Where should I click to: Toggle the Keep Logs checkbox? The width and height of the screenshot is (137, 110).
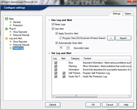[x=53, y=24]
